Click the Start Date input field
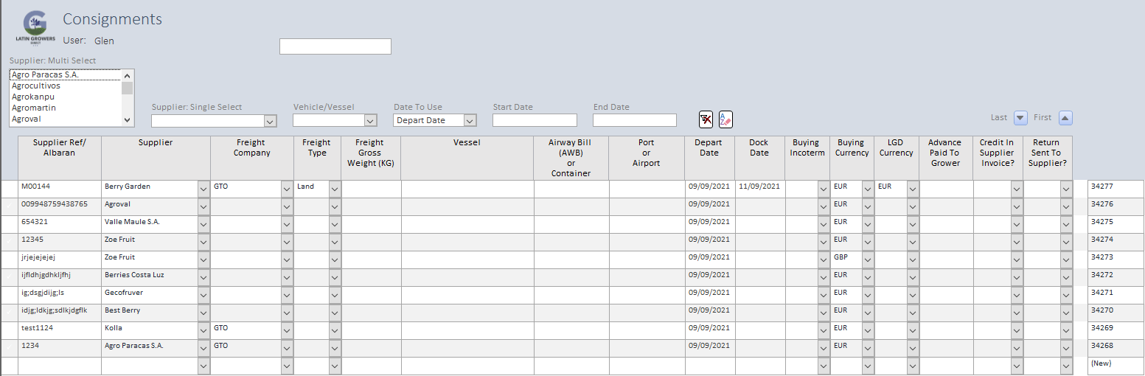 [x=535, y=120]
